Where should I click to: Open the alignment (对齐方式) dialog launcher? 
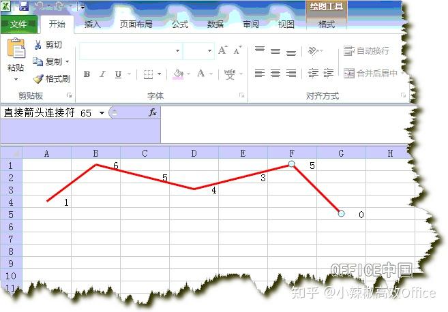click(403, 95)
